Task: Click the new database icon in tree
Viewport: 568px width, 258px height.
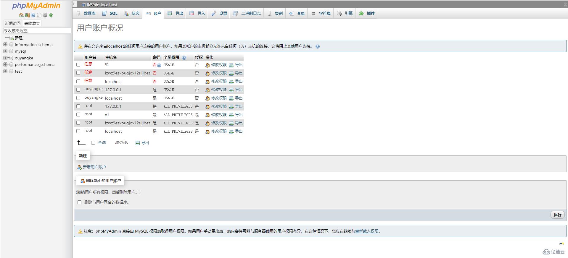Action: (12, 38)
